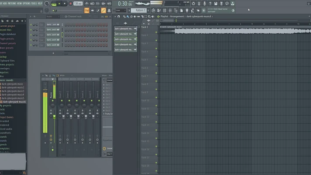Click the question mark help icon
This screenshot has width=311, height=175.
click(x=210, y=3)
